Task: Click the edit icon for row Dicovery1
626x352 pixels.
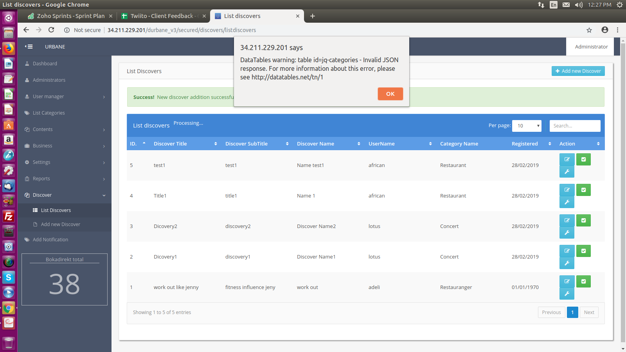Action: pos(567,251)
